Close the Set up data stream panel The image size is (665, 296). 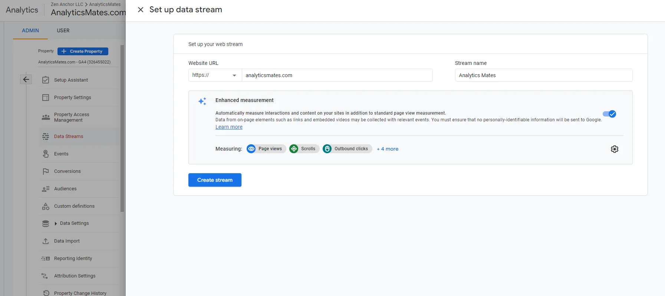[x=141, y=10]
